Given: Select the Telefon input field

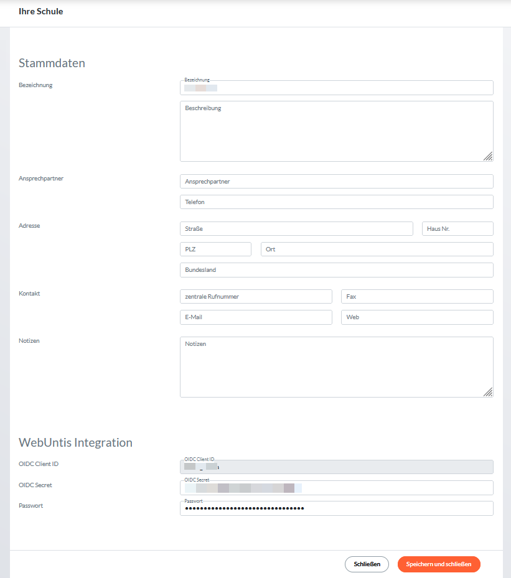Looking at the screenshot, I should pos(336,202).
